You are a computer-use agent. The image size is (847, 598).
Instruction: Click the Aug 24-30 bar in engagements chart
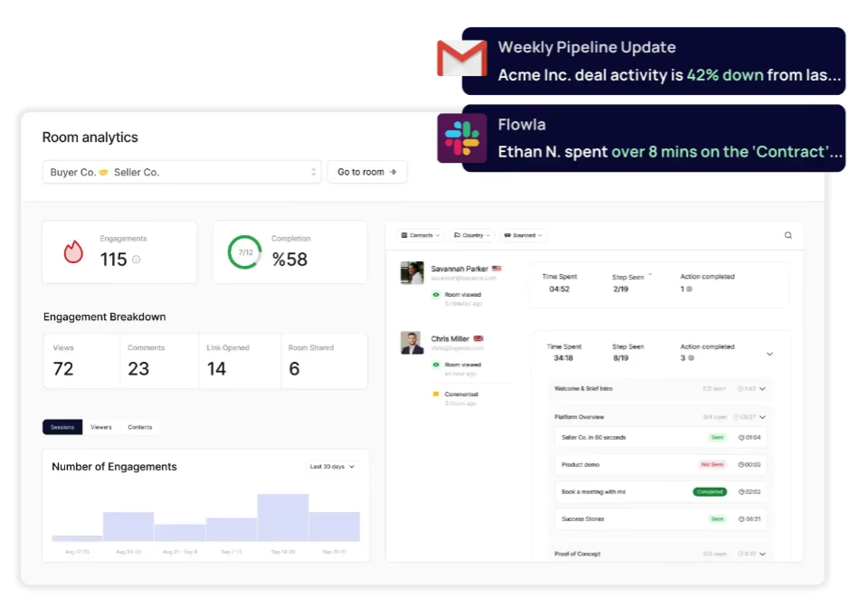tap(128, 527)
